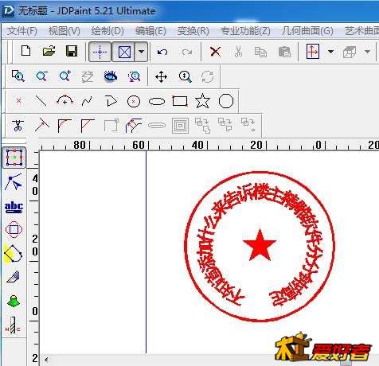Open the 文件(F) menu

pyautogui.click(x=21, y=31)
